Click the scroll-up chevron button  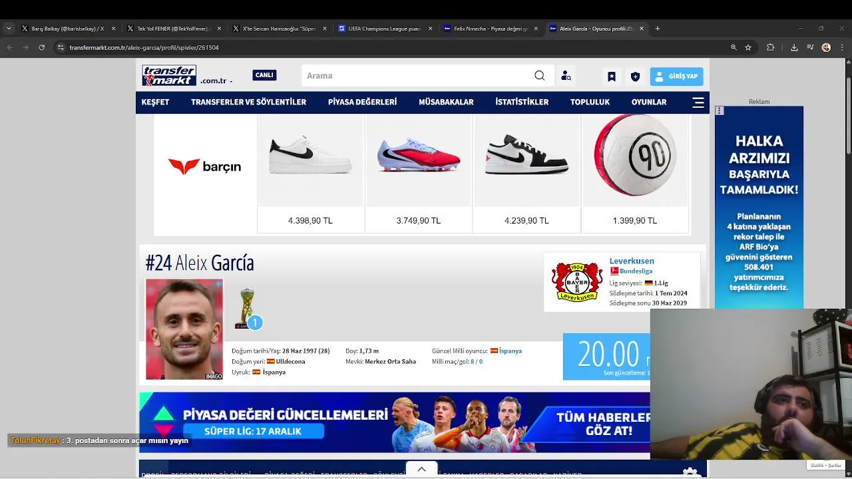tap(421, 469)
